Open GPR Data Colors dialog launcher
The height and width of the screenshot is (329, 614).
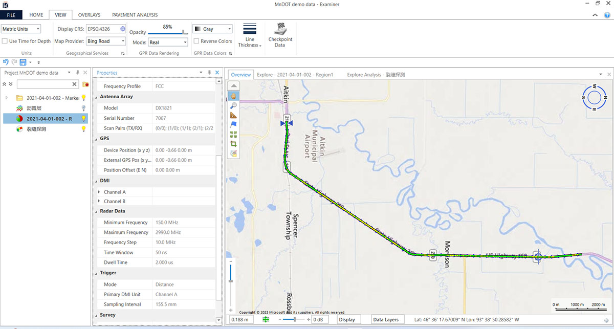(232, 53)
